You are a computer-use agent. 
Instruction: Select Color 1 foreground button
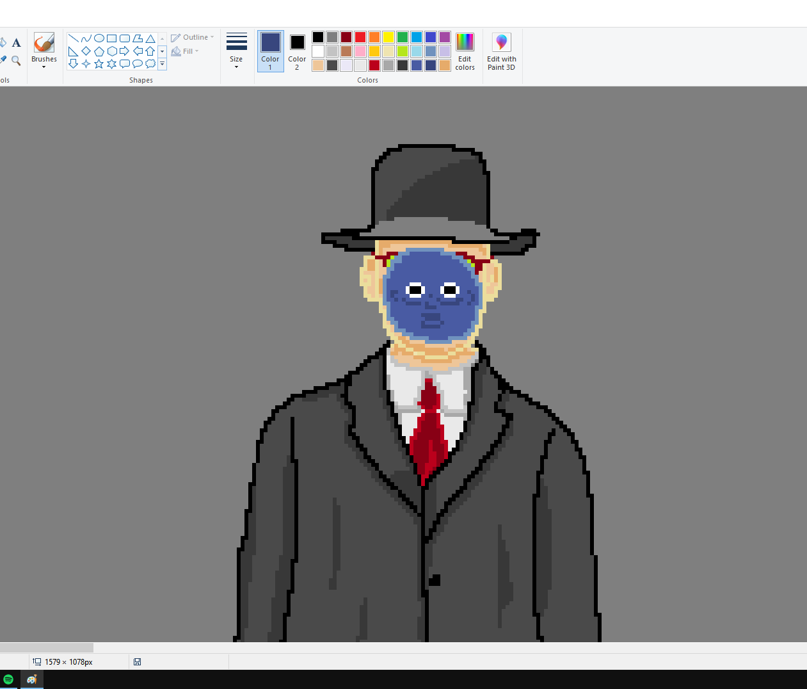[270, 51]
